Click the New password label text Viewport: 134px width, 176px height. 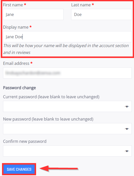point(48,119)
